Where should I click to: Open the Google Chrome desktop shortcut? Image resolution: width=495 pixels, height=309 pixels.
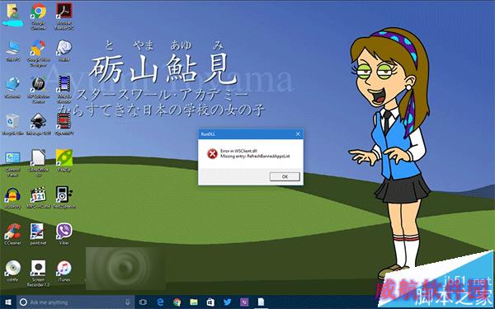(x=38, y=16)
